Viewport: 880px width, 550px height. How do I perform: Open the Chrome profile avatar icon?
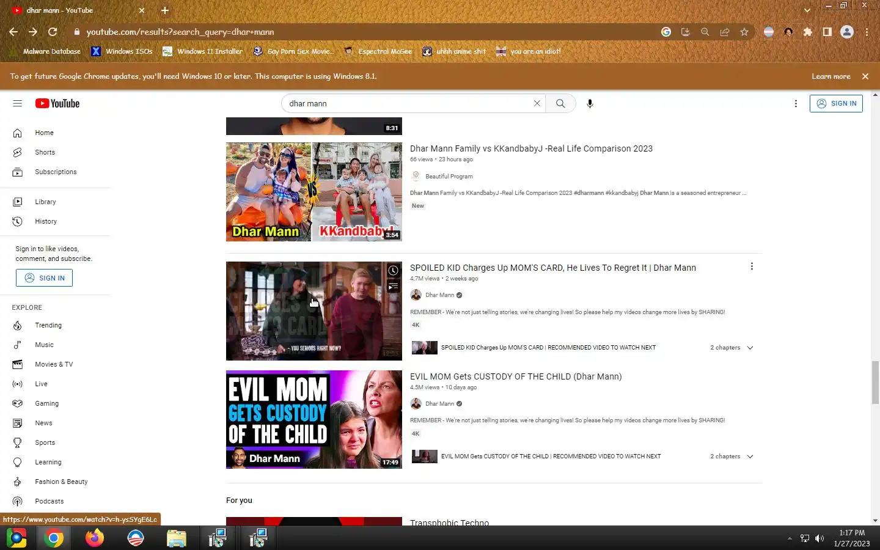(x=847, y=32)
